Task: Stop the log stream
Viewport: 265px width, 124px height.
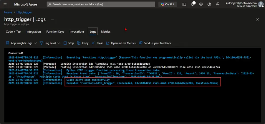Action: tap(69, 43)
